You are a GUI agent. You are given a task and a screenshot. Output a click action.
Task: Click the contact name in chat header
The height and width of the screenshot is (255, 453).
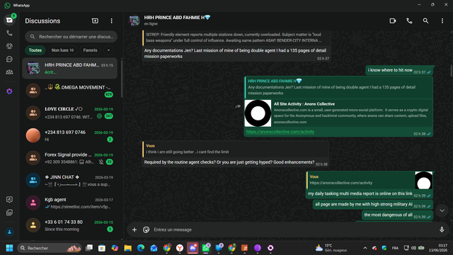click(177, 17)
